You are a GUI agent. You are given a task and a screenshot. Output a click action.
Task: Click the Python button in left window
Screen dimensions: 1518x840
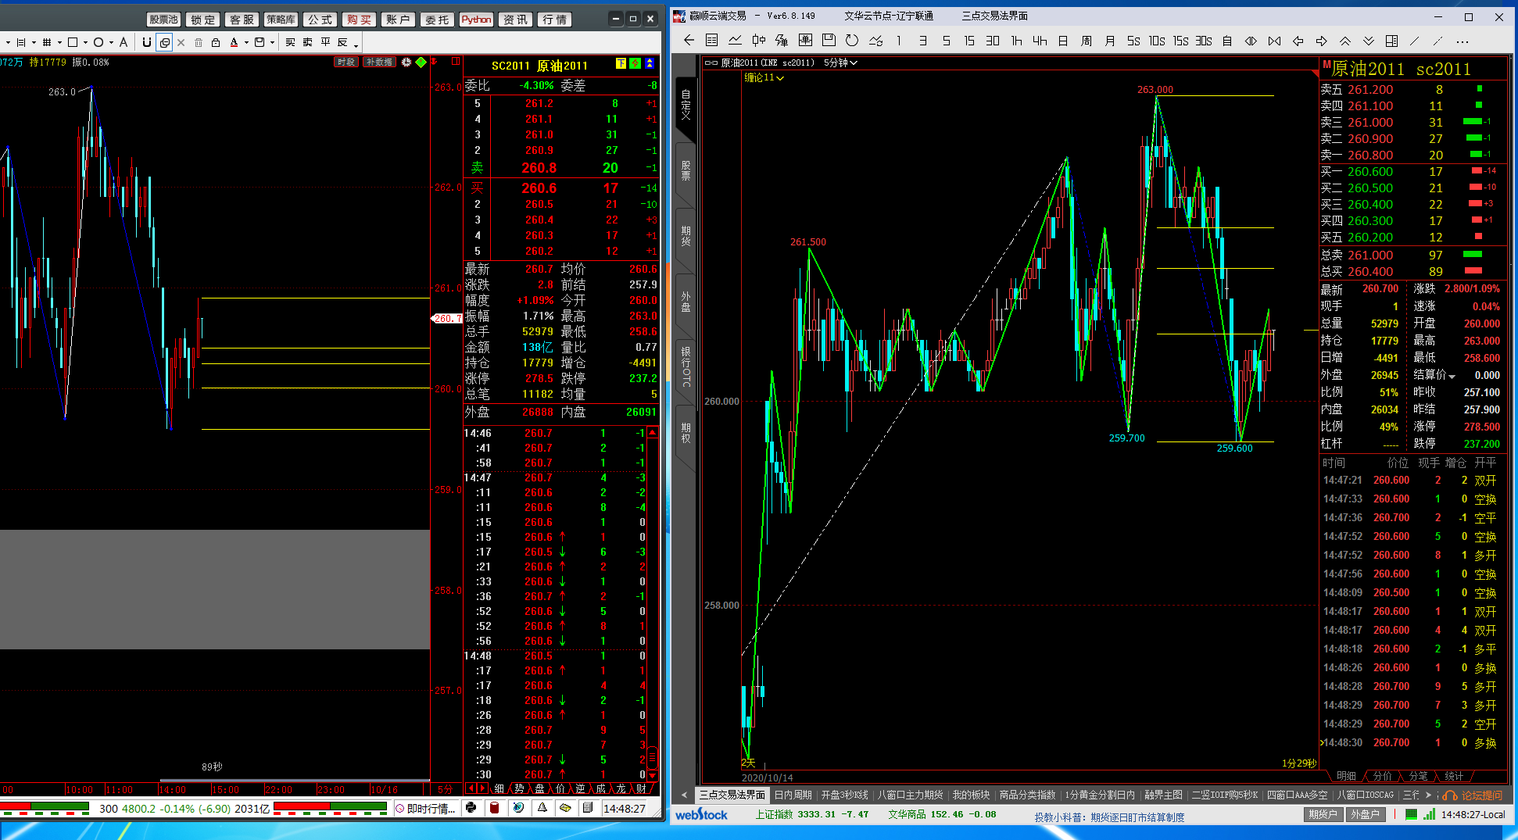point(476,20)
